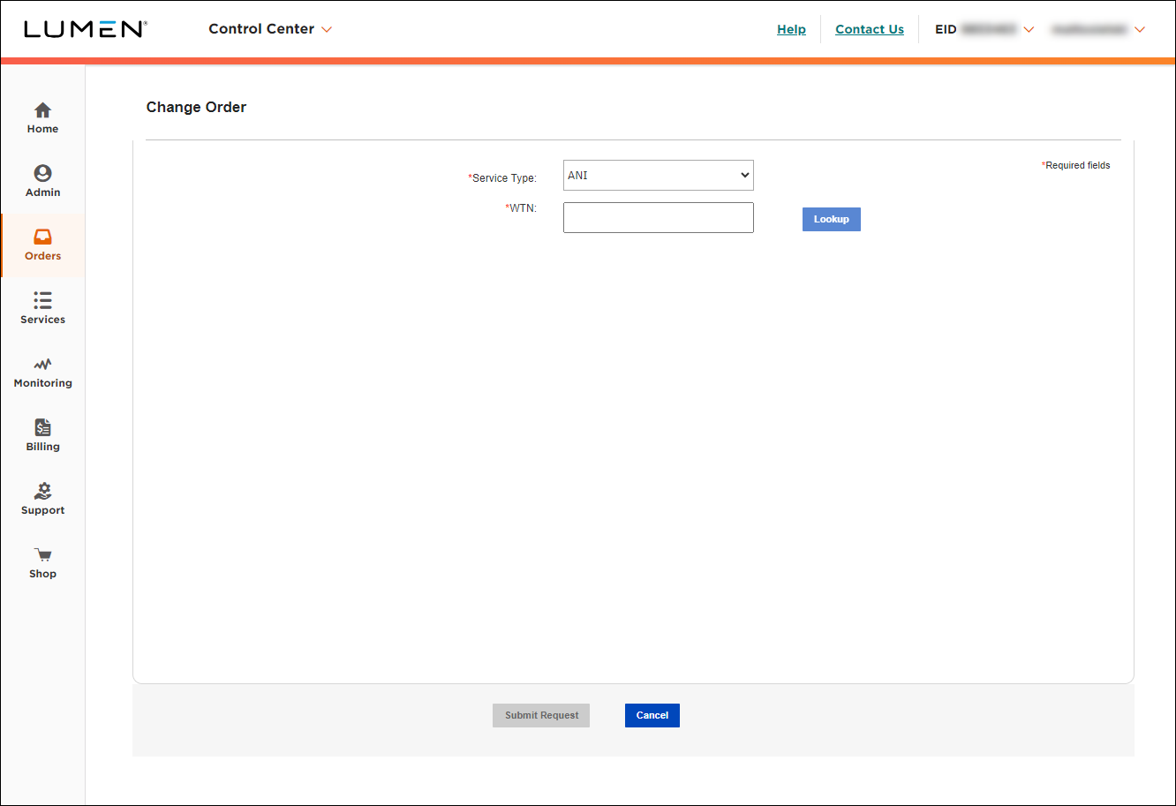Open the Shop cart section

pos(42,563)
